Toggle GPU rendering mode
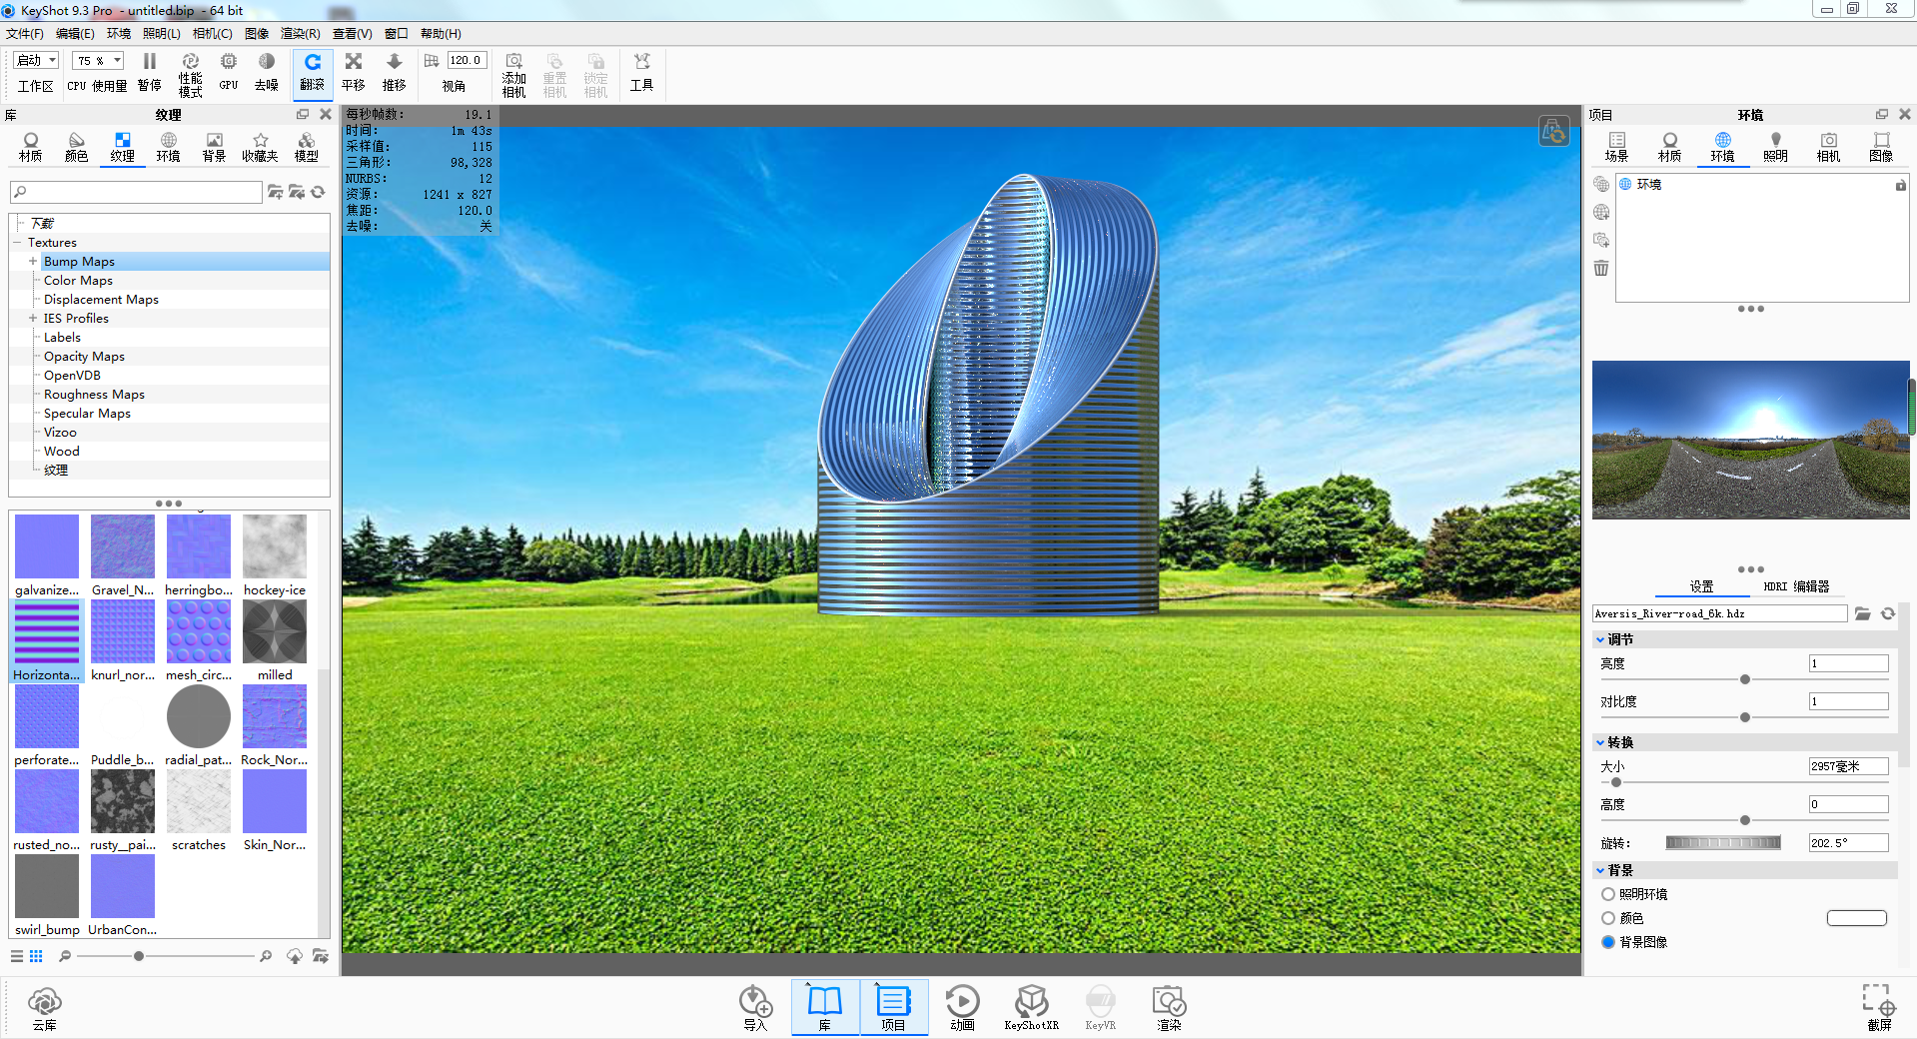 (x=229, y=73)
